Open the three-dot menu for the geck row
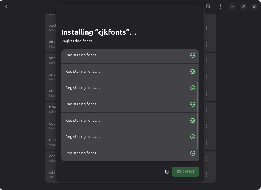The image size is (261, 190). (206, 159)
